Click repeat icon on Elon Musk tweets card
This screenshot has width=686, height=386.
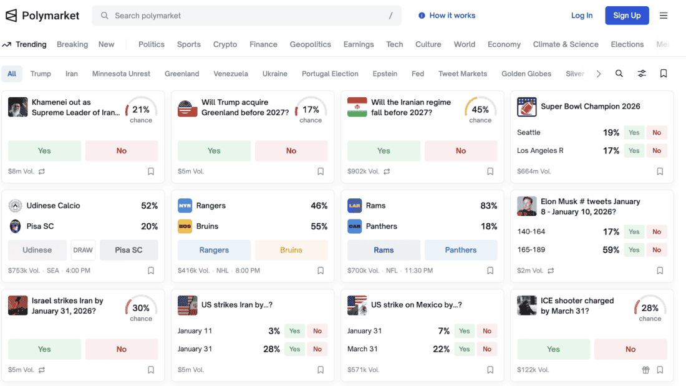click(x=551, y=271)
